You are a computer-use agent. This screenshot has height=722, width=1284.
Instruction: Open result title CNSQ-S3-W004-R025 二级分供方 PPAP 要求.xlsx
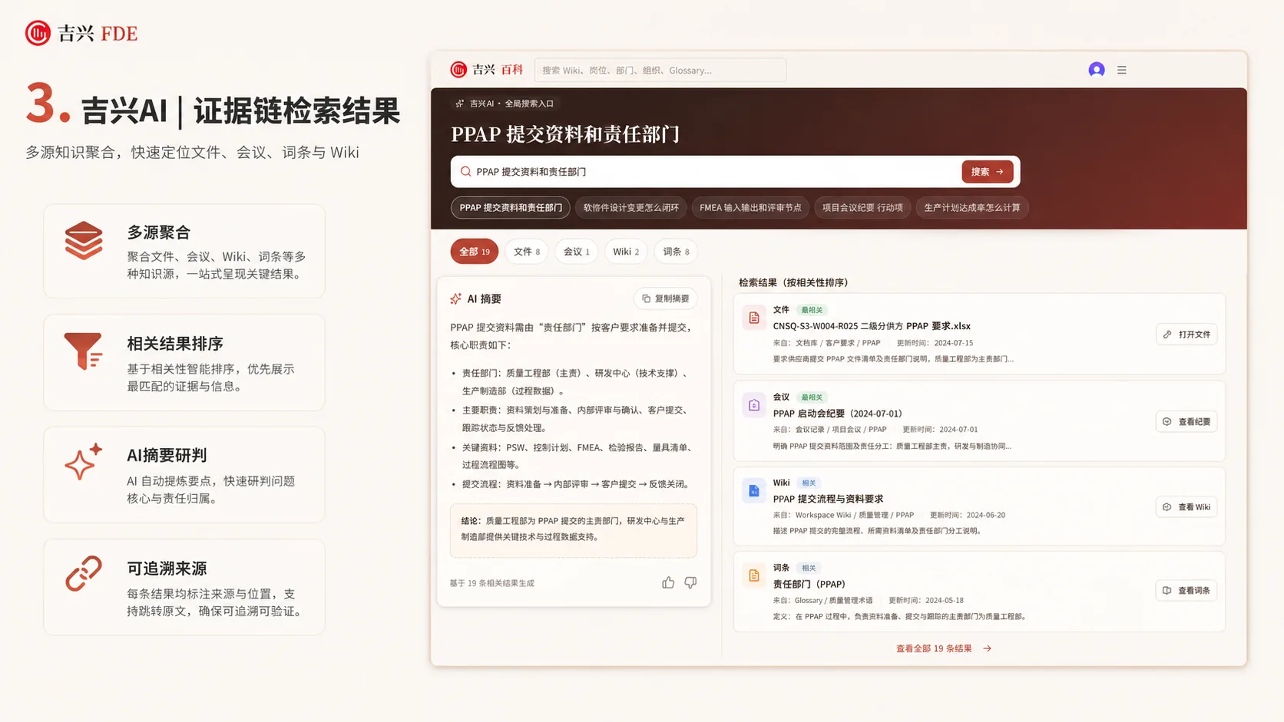pos(872,326)
